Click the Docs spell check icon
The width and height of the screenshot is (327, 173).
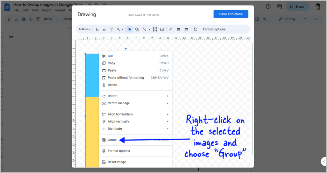(31, 19)
